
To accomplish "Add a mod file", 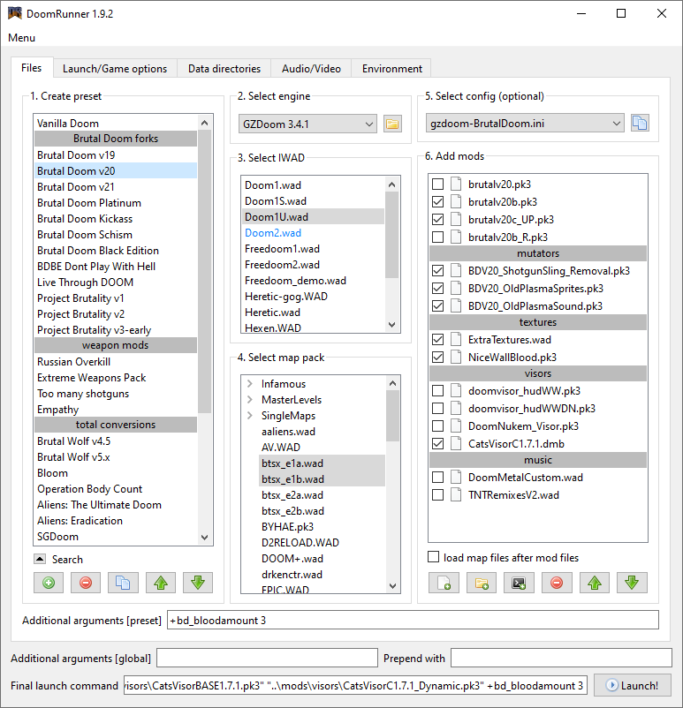I will (x=444, y=583).
